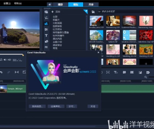The width and height of the screenshot is (154, 129).
Task: Click the 系统信息 button in dialog
Action: (37, 106)
